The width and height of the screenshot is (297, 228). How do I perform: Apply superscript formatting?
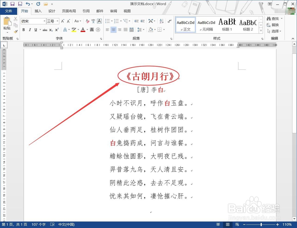pyautogui.click(x=57, y=30)
